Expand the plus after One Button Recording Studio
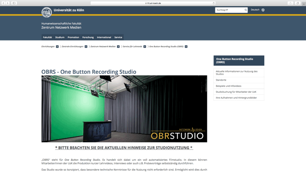The width and height of the screenshot is (306, 172). coord(186,46)
